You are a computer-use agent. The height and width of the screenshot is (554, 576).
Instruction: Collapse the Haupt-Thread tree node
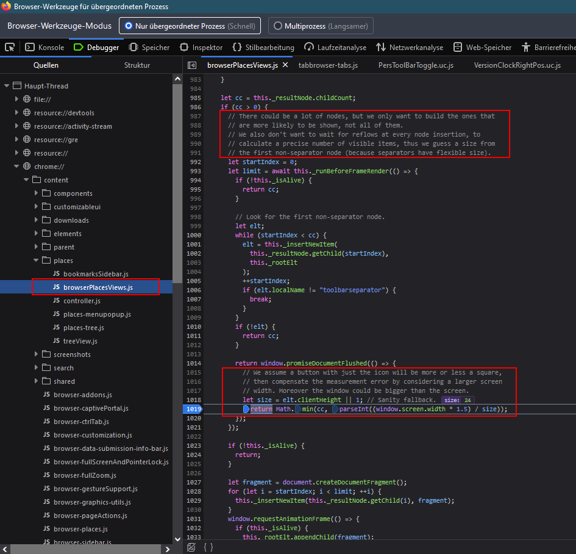click(7, 86)
